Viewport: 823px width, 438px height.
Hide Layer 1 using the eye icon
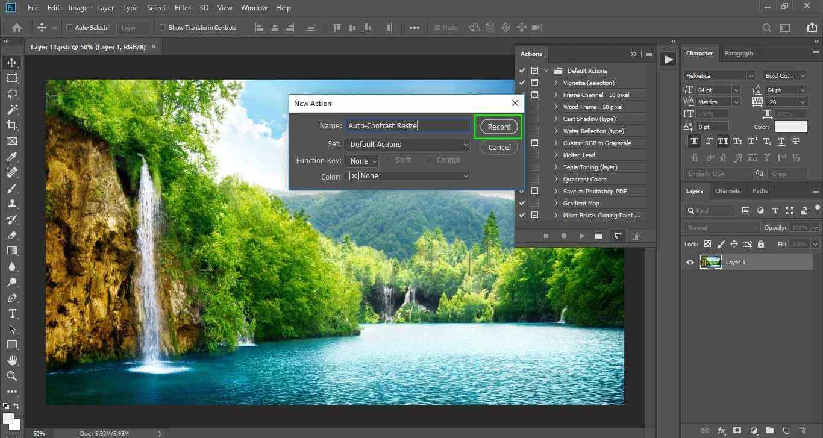pyautogui.click(x=690, y=263)
